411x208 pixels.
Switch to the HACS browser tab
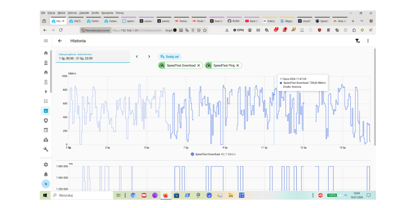pyautogui.click(x=76, y=21)
